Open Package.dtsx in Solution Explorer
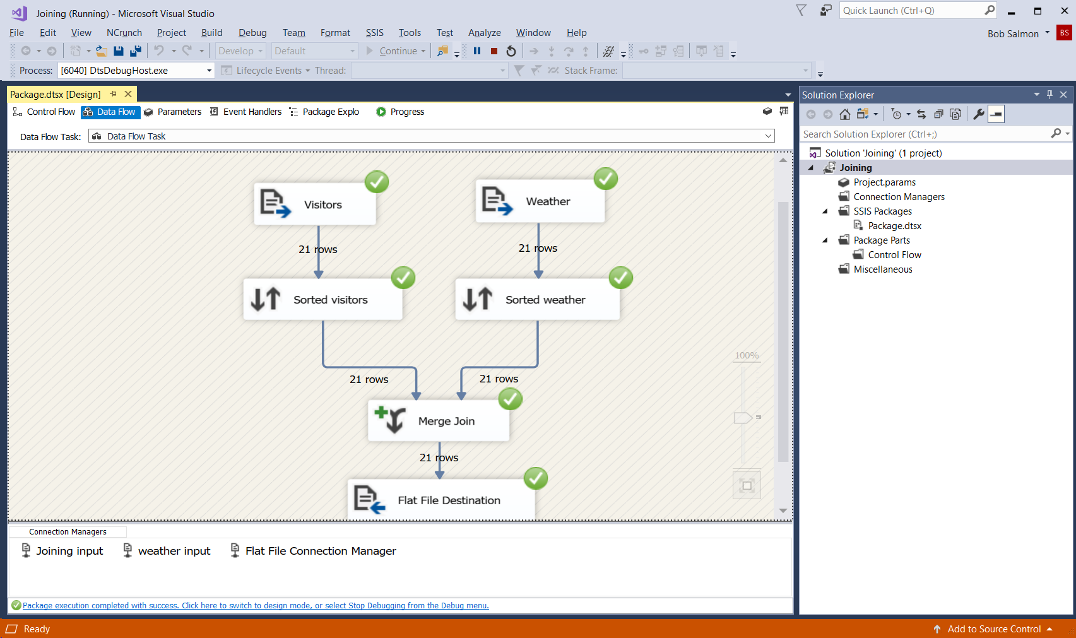The height and width of the screenshot is (638, 1076). click(x=894, y=226)
